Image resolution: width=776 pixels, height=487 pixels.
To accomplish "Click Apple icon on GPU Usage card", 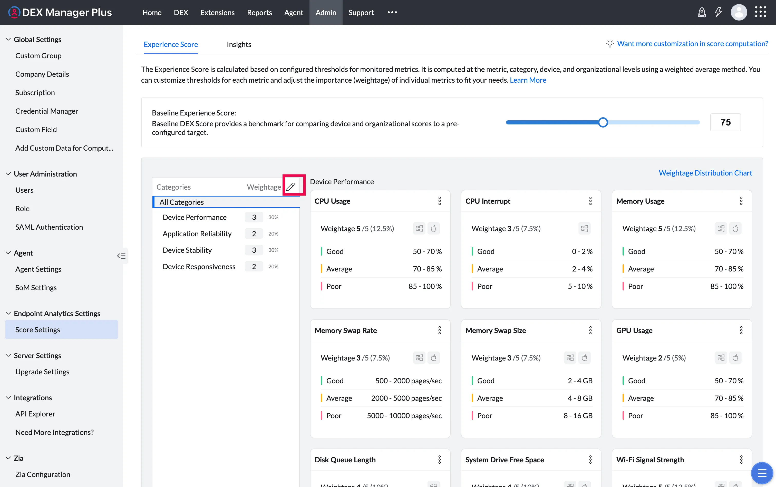I will click(x=735, y=357).
